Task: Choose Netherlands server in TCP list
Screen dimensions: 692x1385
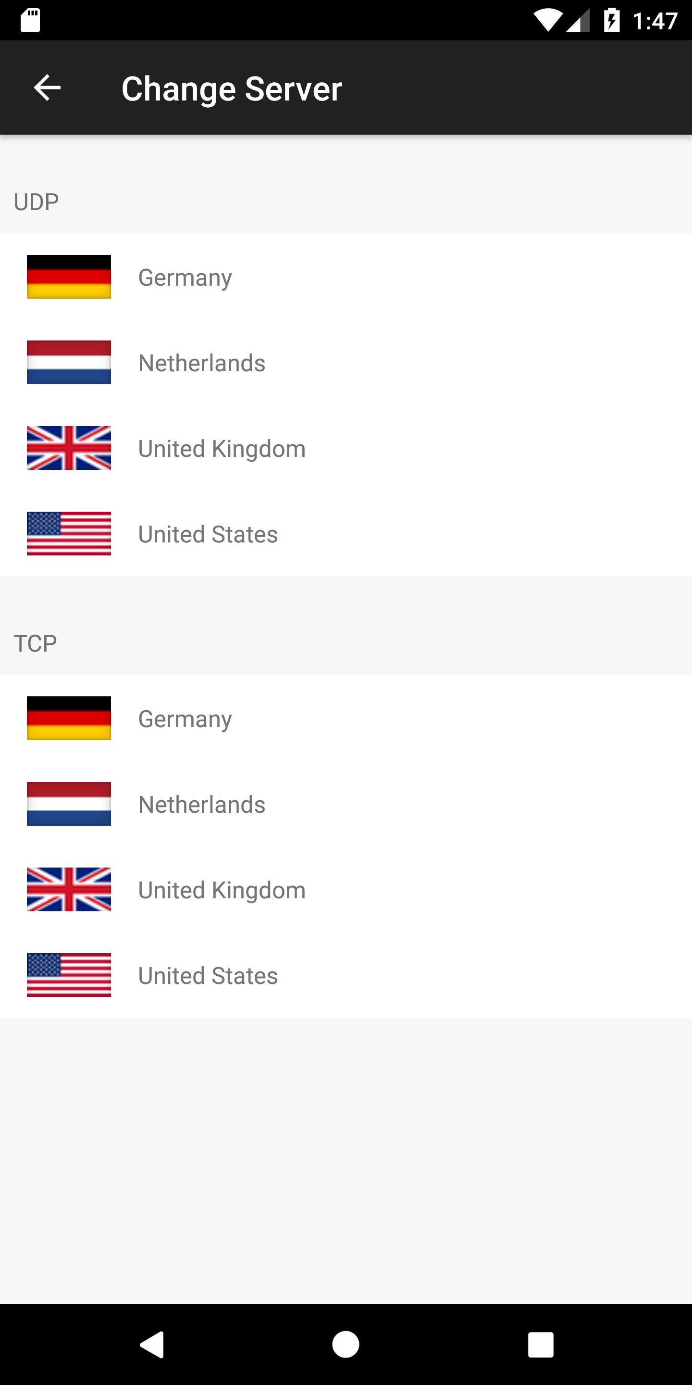Action: pyautogui.click(x=202, y=805)
